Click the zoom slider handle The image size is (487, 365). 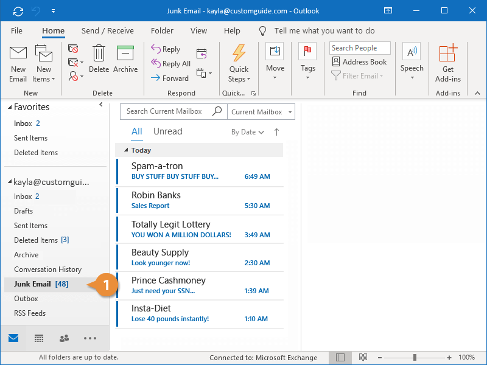(415, 358)
